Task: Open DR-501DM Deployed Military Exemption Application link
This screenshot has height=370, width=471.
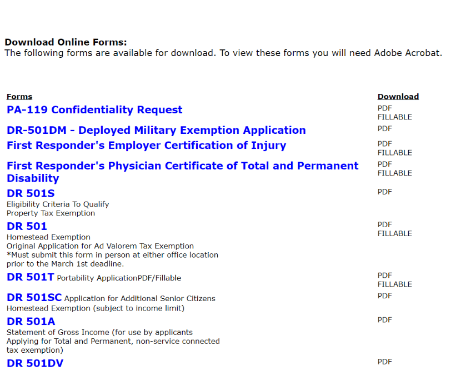Action: point(156,130)
